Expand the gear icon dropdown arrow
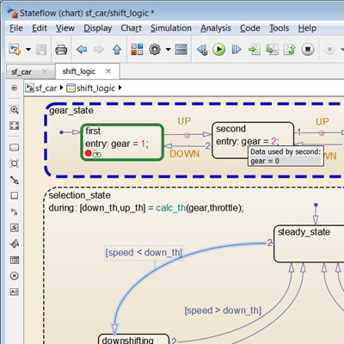The image size is (344, 344). tap(169, 49)
